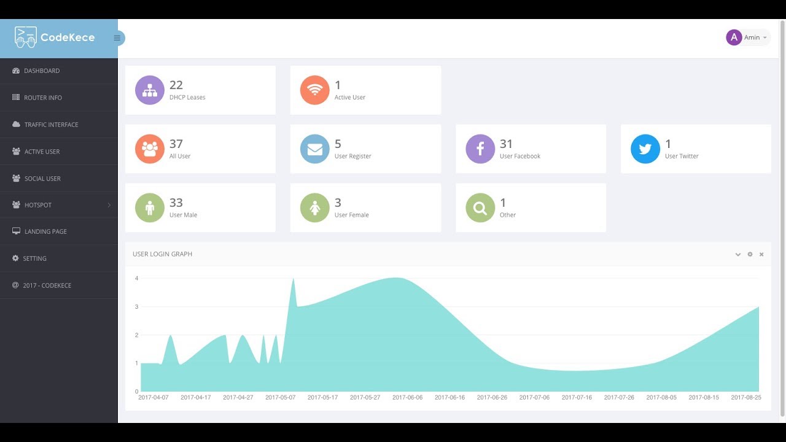Click the 2017-08-25 axis label

(x=746, y=398)
